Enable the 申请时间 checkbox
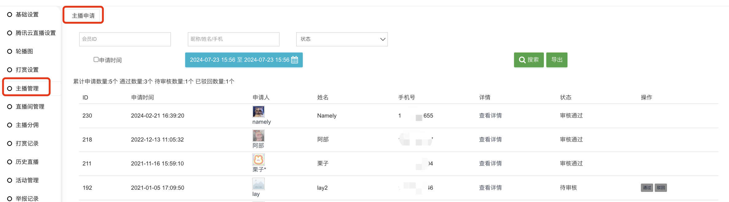The height and width of the screenshot is (202, 729). click(96, 60)
